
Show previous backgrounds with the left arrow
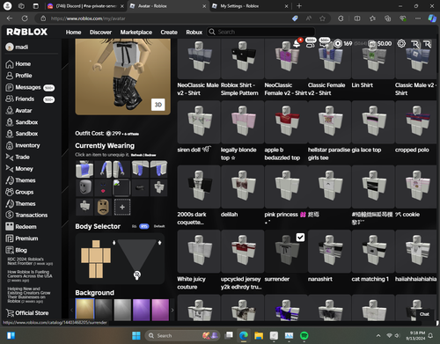point(72,310)
